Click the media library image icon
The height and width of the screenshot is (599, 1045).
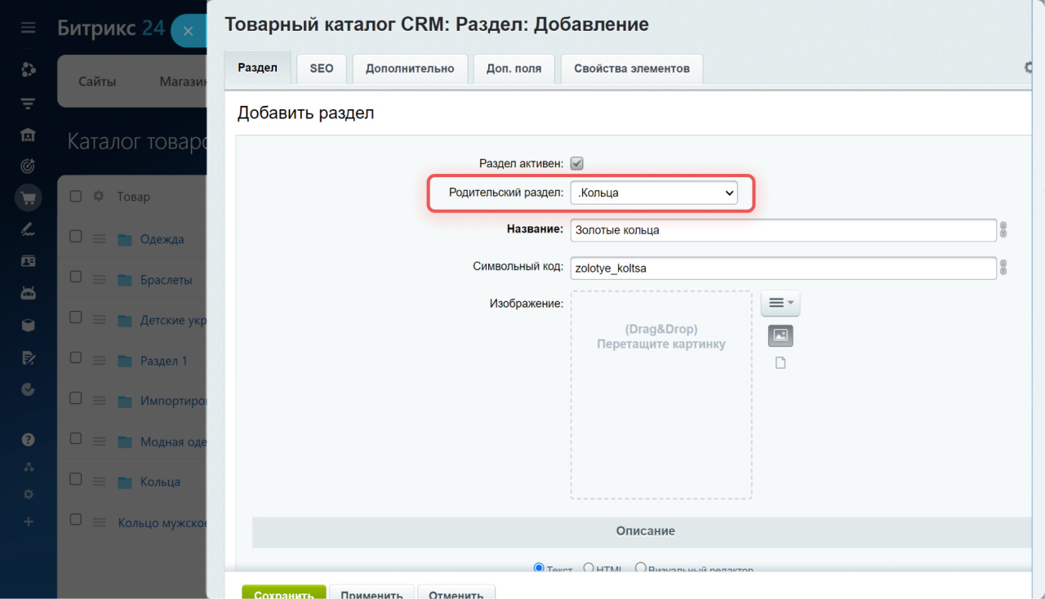780,335
